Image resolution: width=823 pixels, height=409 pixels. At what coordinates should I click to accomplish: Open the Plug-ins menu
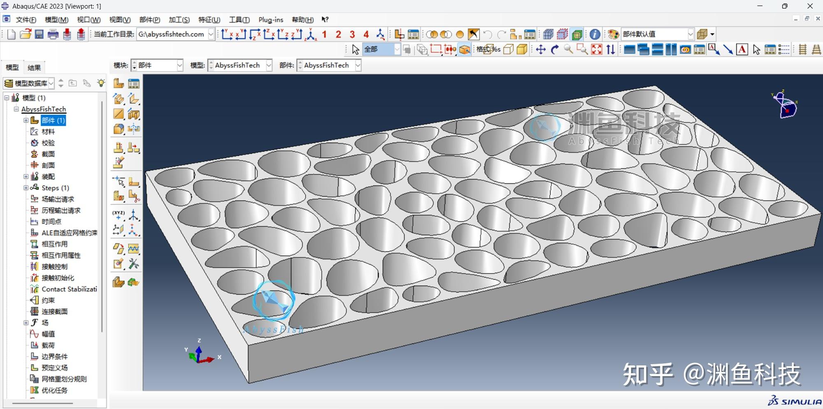point(271,20)
